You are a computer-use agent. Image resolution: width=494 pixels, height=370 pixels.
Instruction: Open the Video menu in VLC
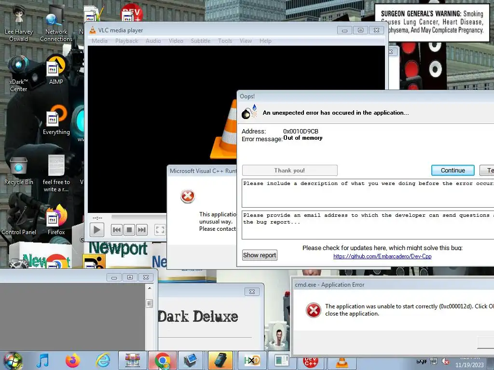point(176,41)
